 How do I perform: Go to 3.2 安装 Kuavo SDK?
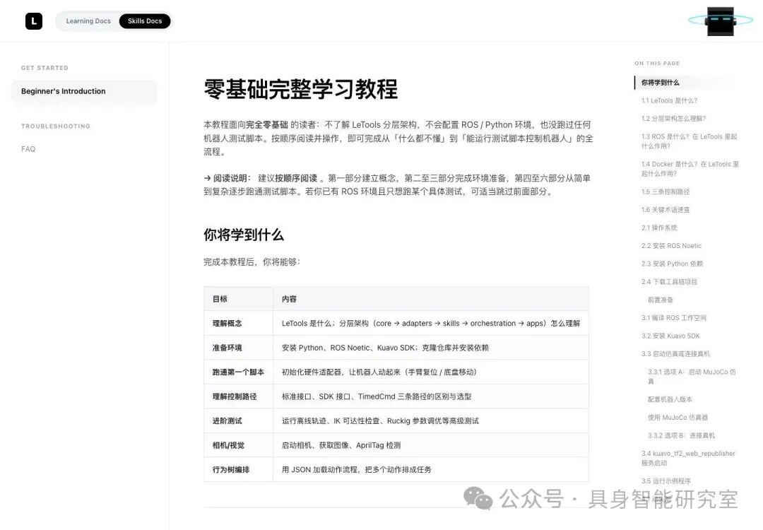[670, 336]
